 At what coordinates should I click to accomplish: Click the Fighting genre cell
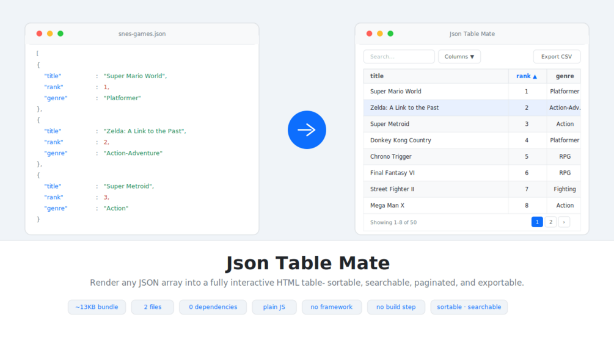pyautogui.click(x=565, y=189)
